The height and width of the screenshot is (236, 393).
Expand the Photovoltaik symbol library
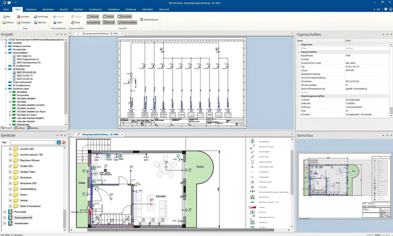[x=5, y=211]
